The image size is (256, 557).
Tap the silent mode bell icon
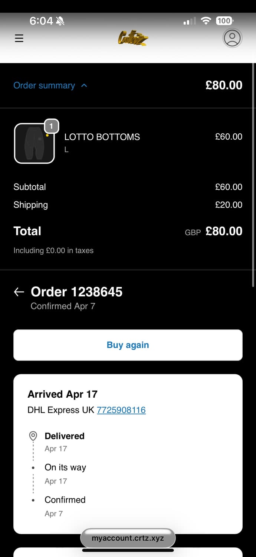(x=60, y=21)
